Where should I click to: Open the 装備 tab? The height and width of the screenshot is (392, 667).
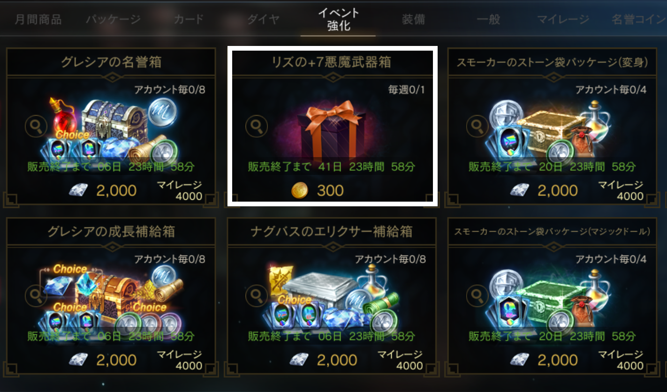tap(413, 20)
